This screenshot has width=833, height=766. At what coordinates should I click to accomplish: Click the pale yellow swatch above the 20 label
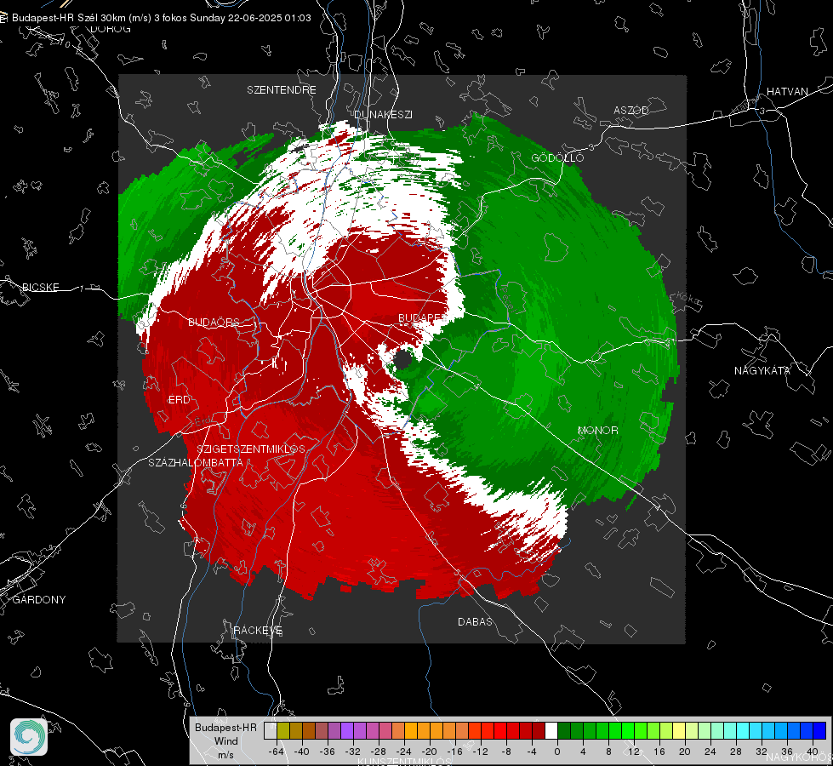tap(679, 730)
